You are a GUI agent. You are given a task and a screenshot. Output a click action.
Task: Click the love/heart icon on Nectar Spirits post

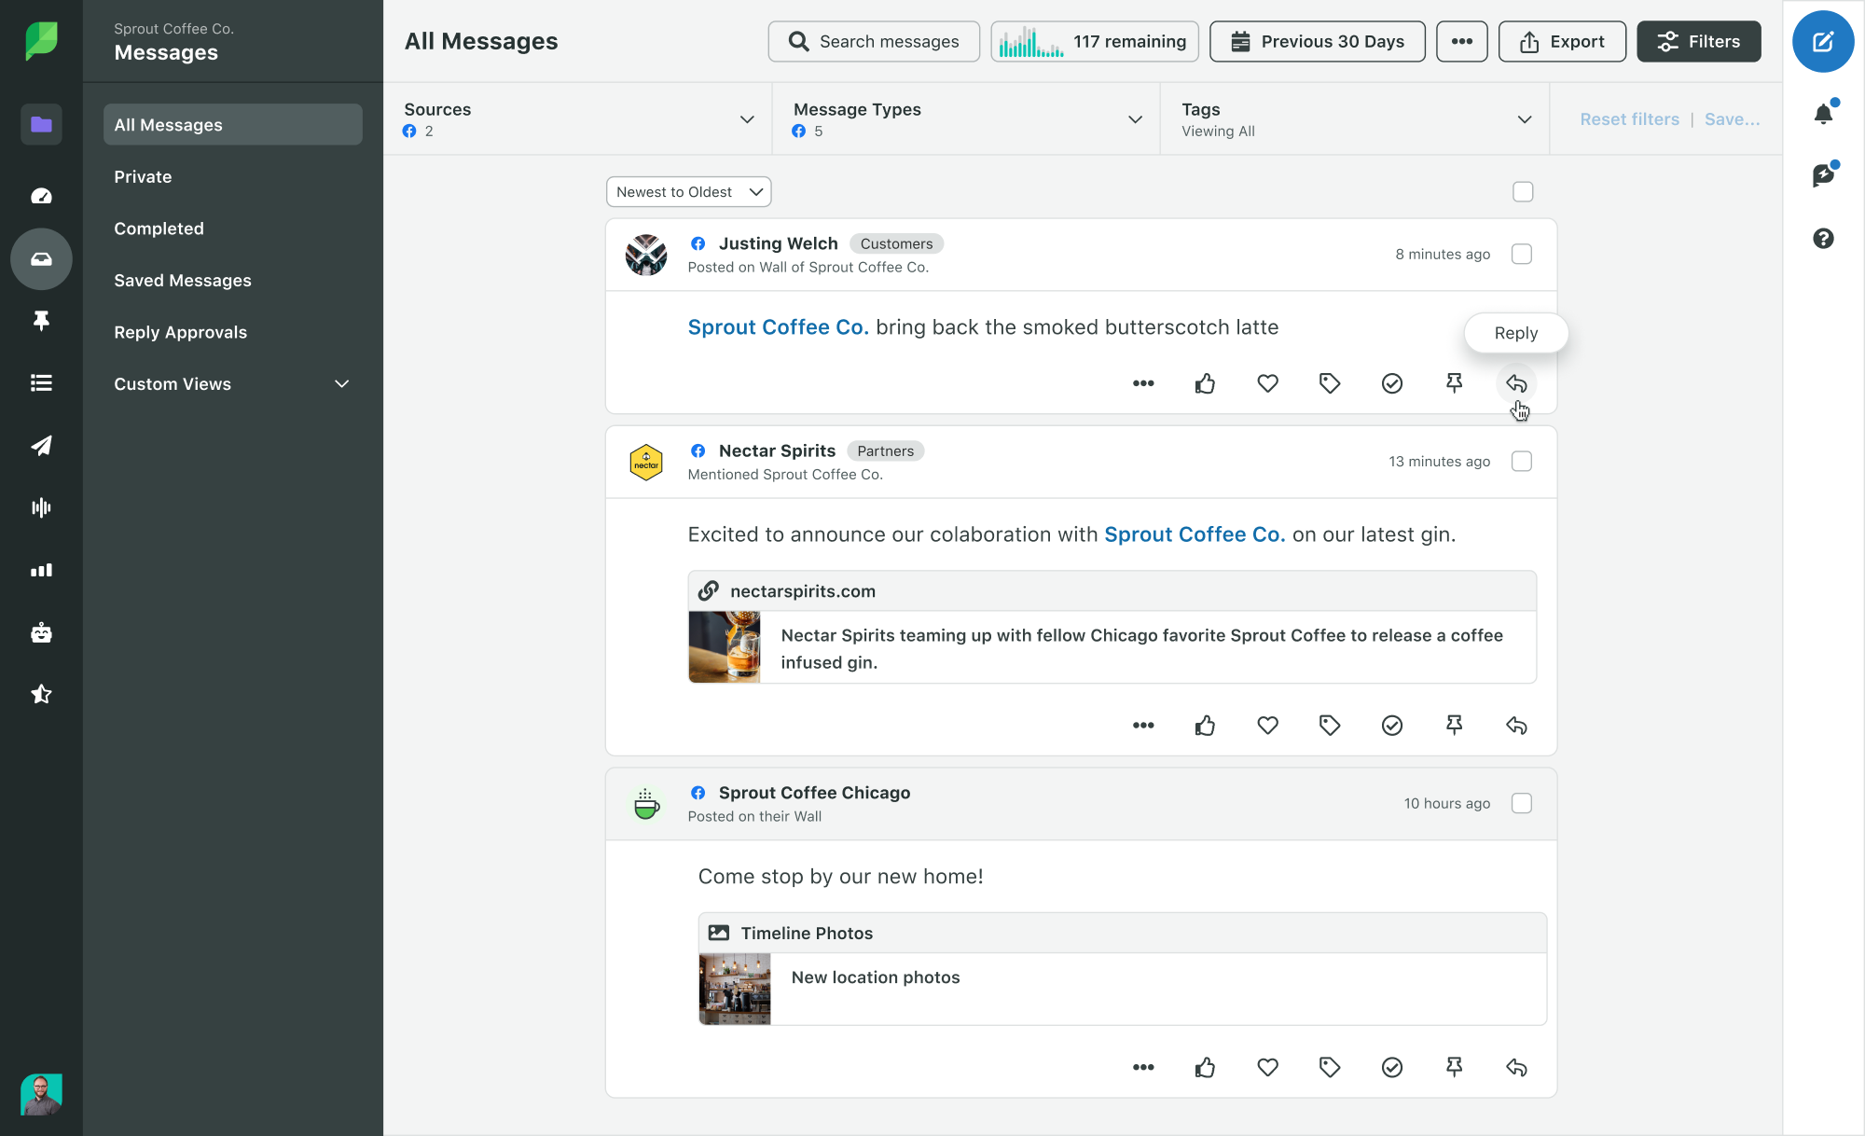[1267, 725]
